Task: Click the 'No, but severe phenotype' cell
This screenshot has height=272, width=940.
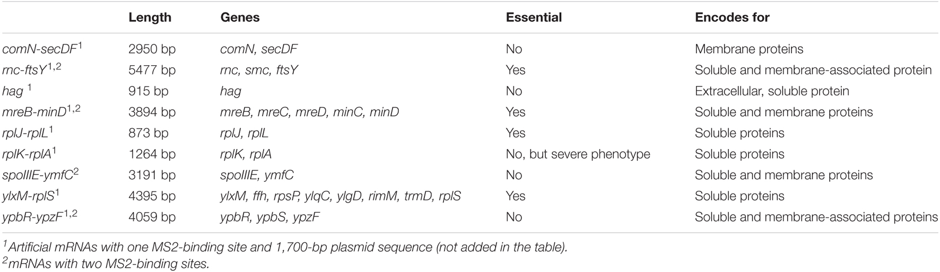Action: 578,154
